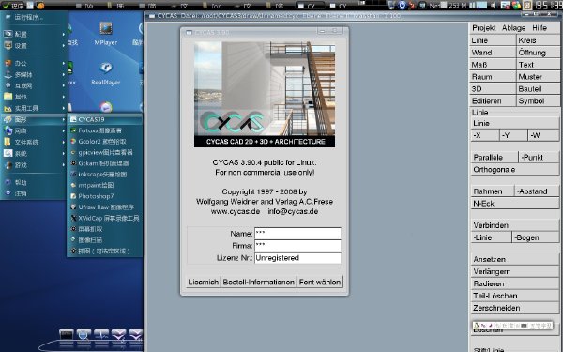This screenshot has width=563, height=352.
Task: Click the Font wählen button
Action: point(320,282)
